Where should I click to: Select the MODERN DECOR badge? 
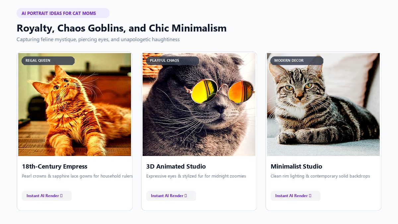[x=297, y=61]
